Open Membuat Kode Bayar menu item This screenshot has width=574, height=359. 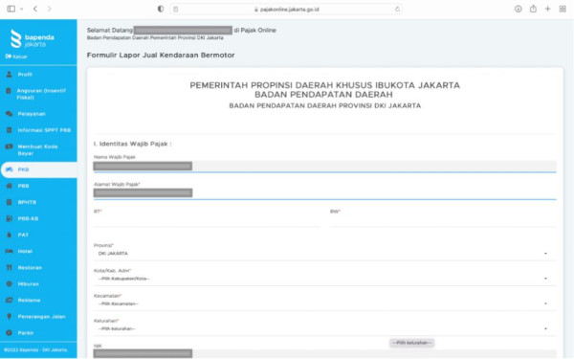tap(38, 150)
